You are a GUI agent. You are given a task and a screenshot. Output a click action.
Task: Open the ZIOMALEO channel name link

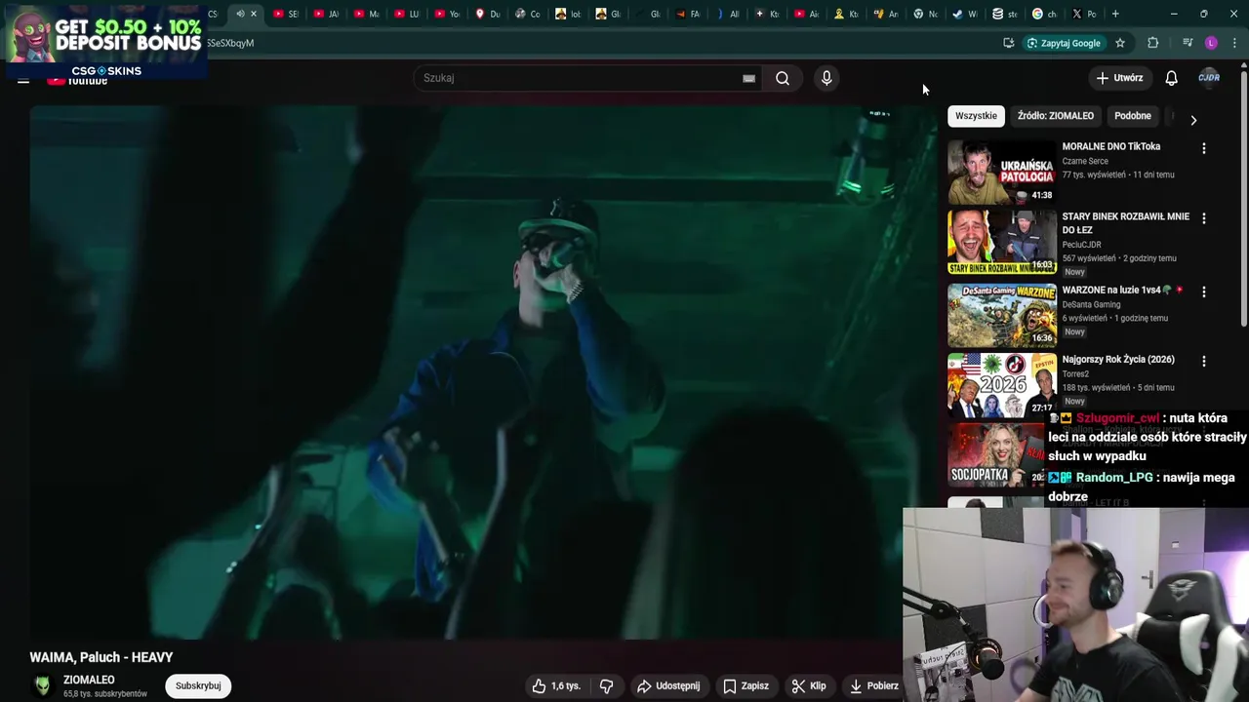(89, 680)
